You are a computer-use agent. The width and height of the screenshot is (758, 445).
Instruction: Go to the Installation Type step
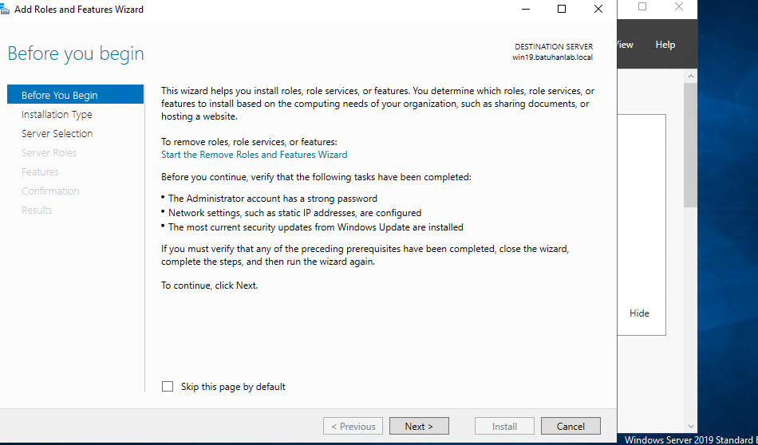57,115
